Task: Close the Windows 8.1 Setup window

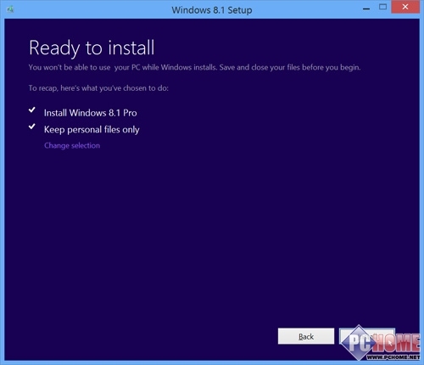Action: click(405, 7)
